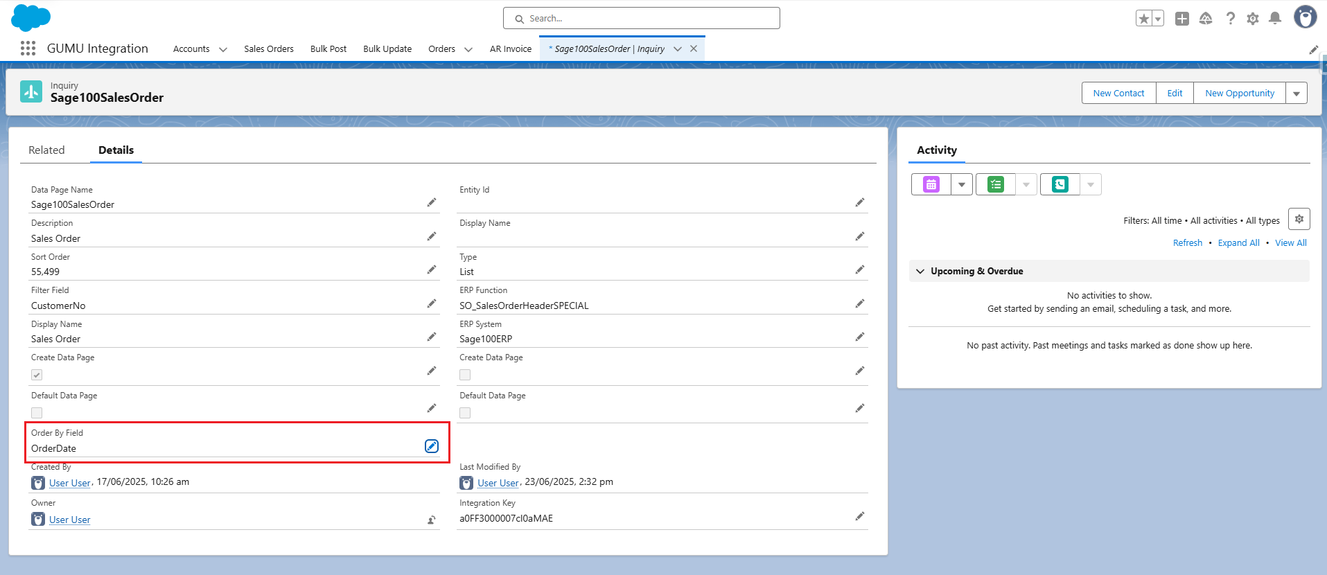The image size is (1327, 575).
Task: Click the New Opportunity button
Action: 1240,94
